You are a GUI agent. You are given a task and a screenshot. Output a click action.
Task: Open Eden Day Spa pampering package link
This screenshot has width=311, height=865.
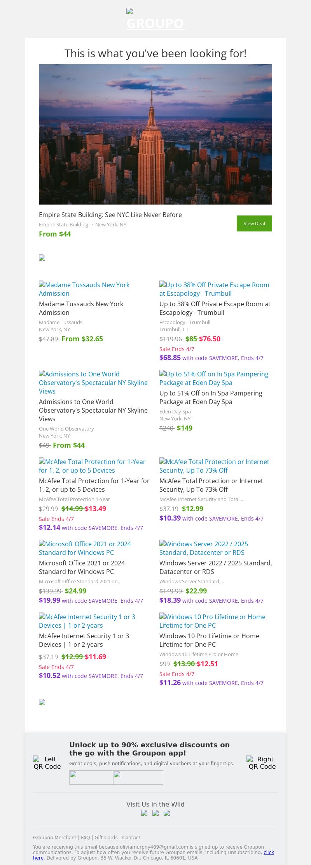[x=214, y=378]
